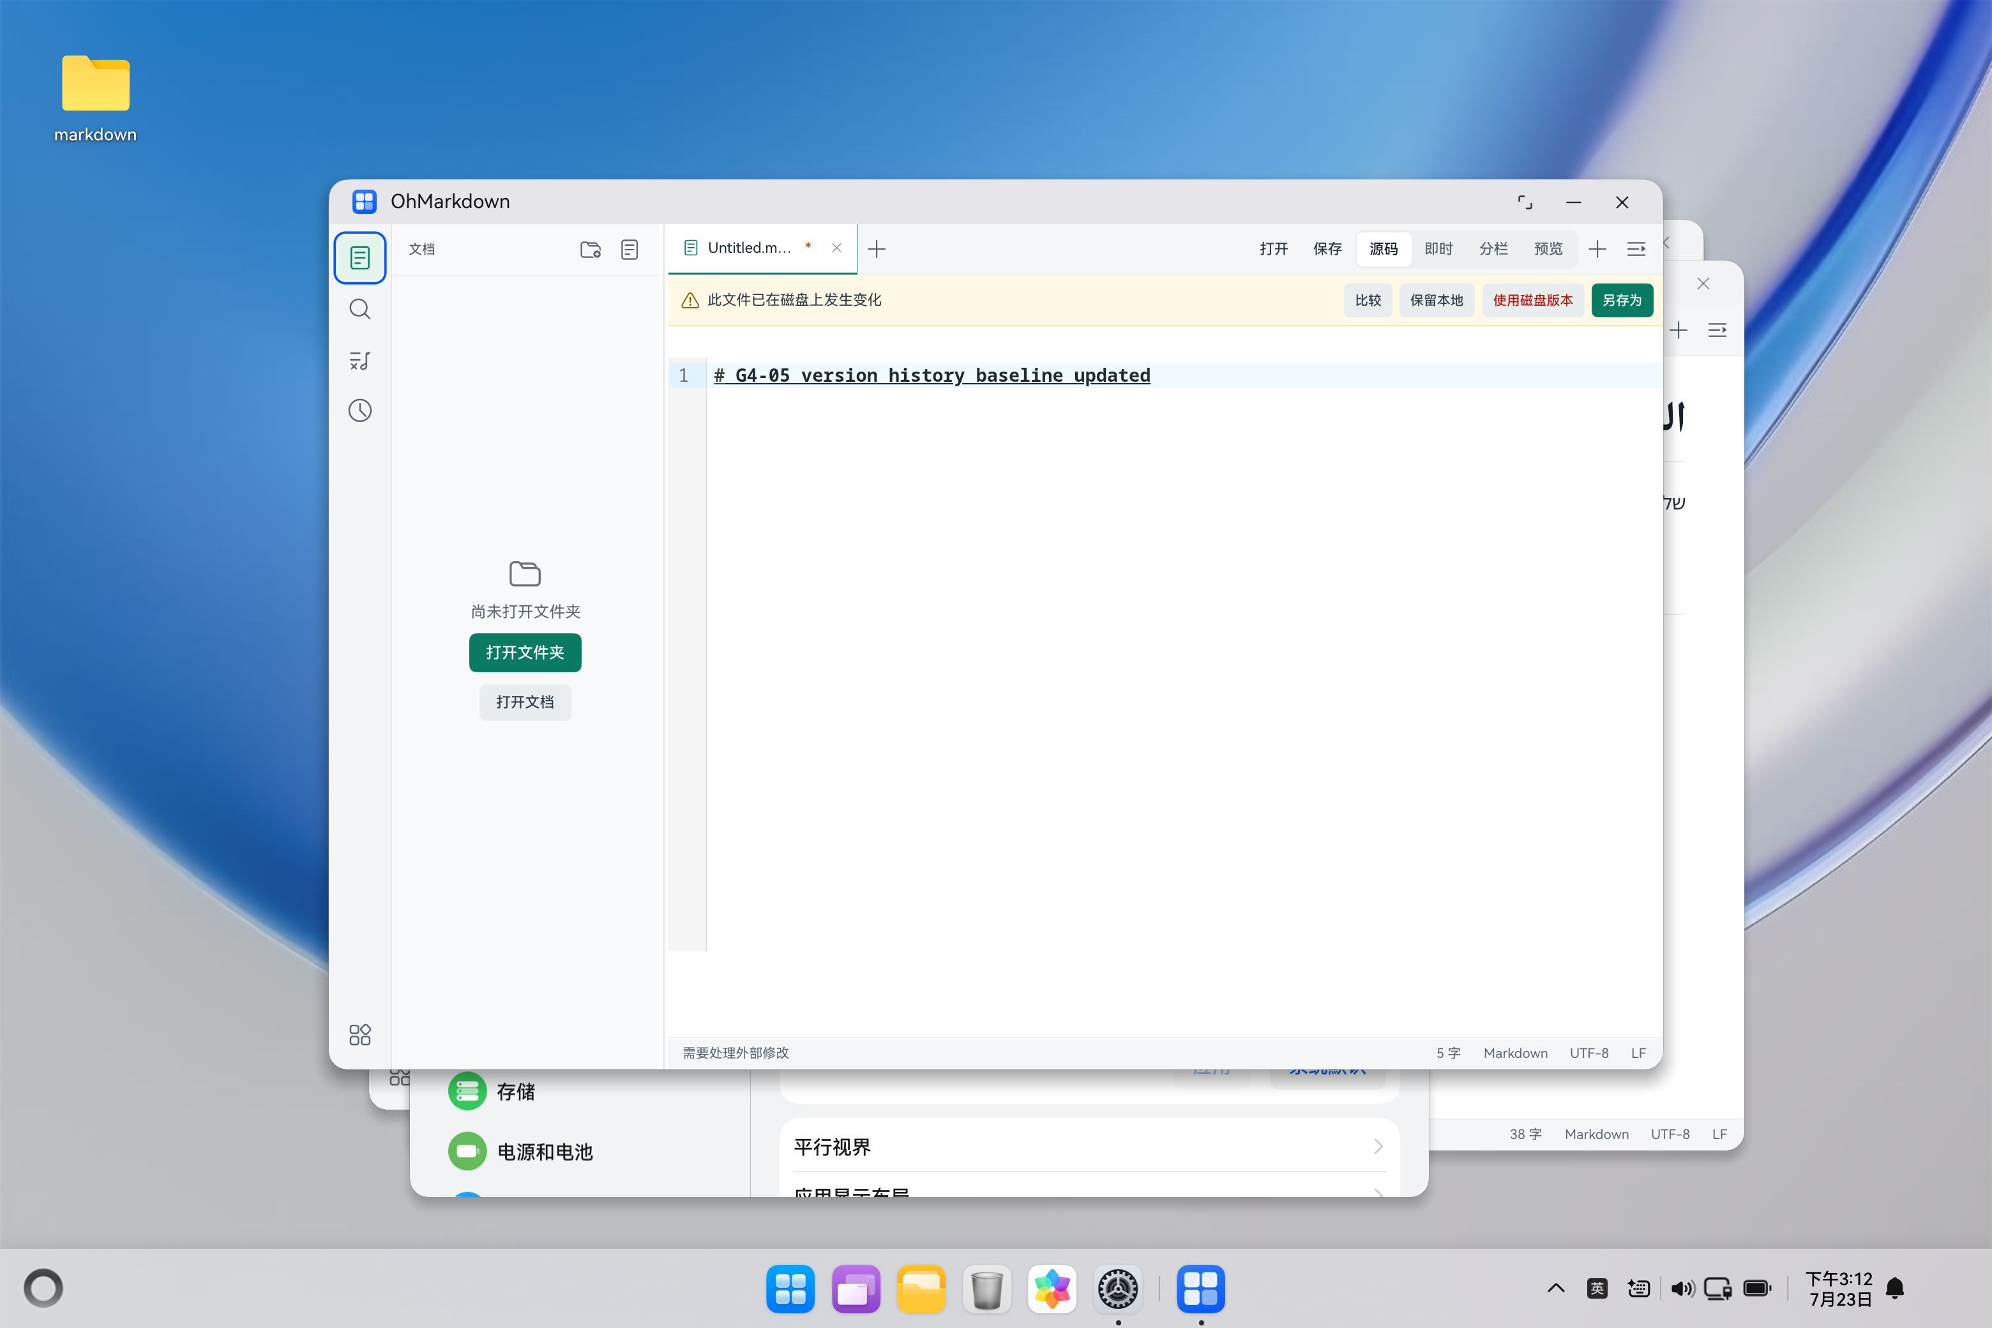Click the battery icon in system tray

coord(1758,1288)
